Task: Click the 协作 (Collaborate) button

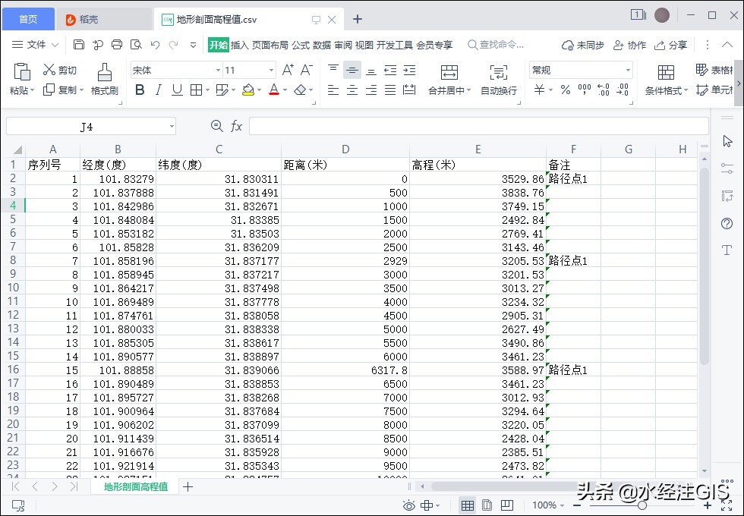Action: pyautogui.click(x=630, y=45)
